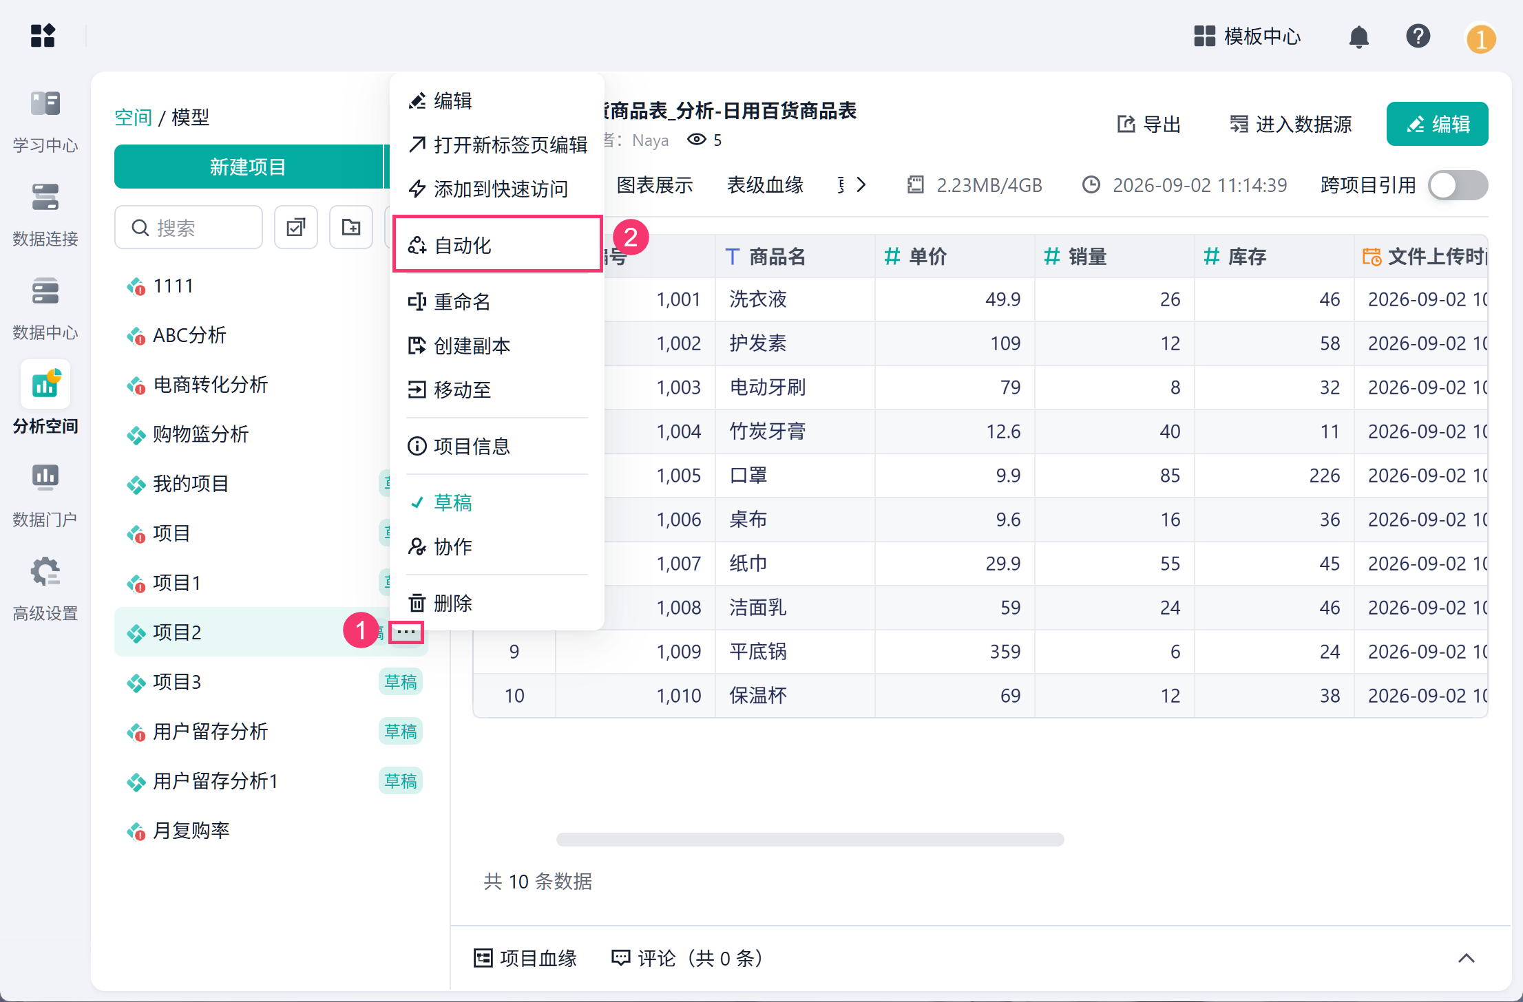Open 模板中心 template center
Viewport: 1523px width, 1002px height.
[x=1247, y=36]
